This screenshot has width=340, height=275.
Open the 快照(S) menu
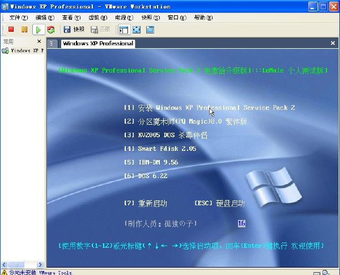[x=151, y=18]
